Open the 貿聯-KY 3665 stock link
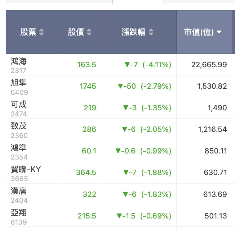This screenshot has height=230, width=235. [26, 173]
